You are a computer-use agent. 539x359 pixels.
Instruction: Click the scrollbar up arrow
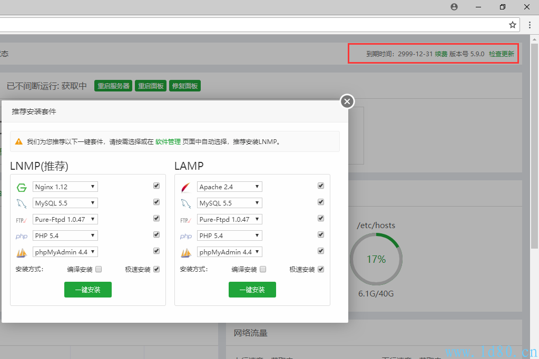point(535,39)
